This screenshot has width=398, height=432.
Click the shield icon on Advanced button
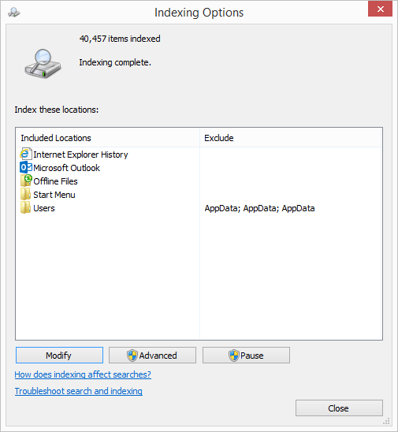pos(132,356)
